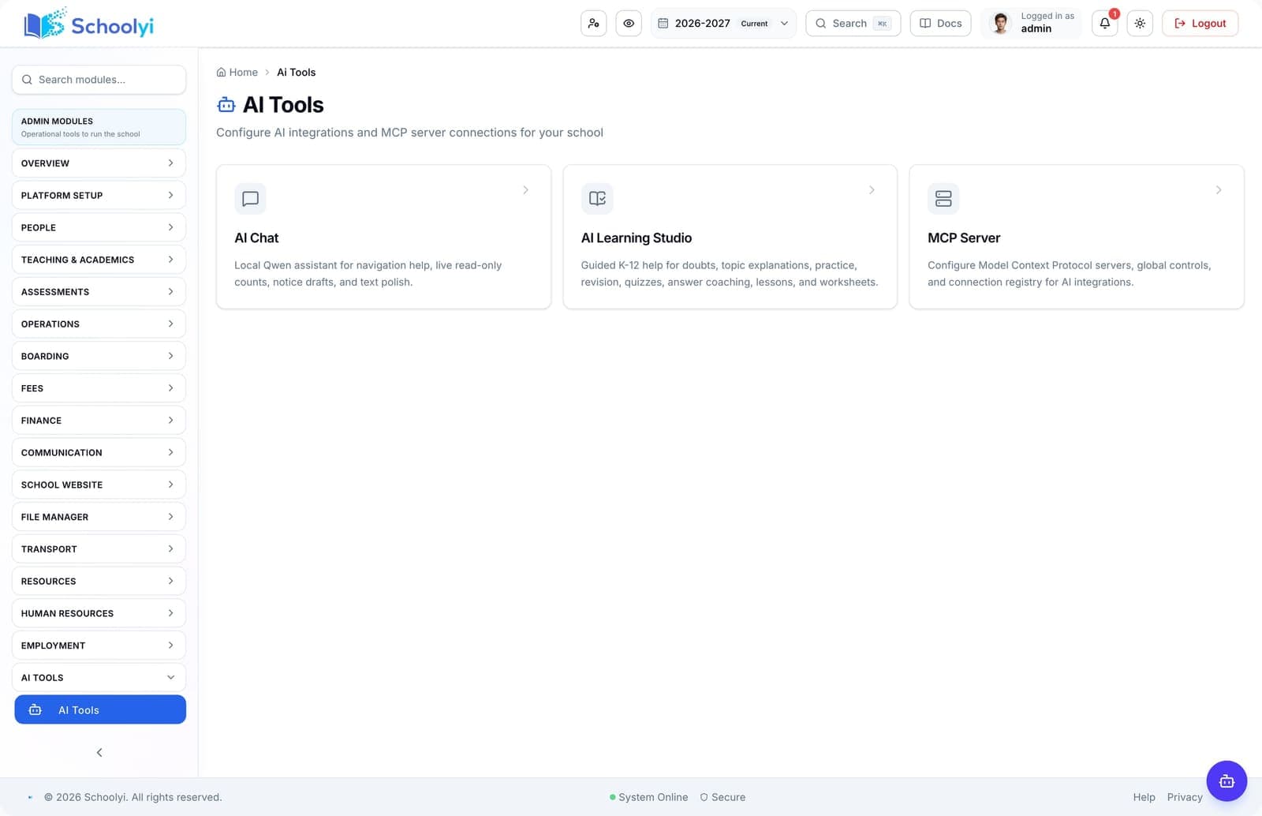Expand the Finance section
The height and width of the screenshot is (816, 1262).
99,421
